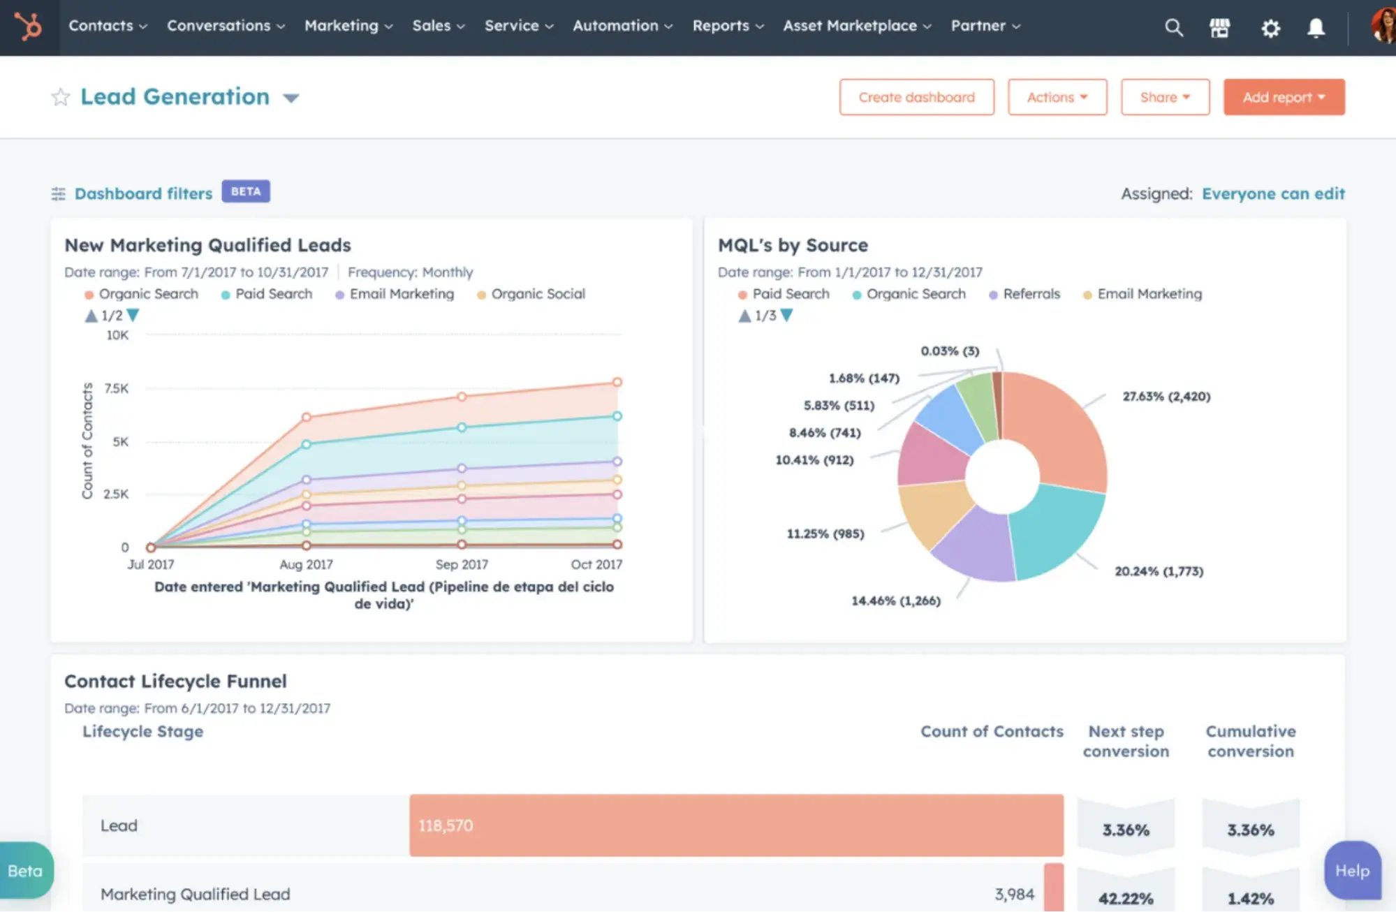
Task: Click the Dashboard filters icon
Action: point(59,194)
